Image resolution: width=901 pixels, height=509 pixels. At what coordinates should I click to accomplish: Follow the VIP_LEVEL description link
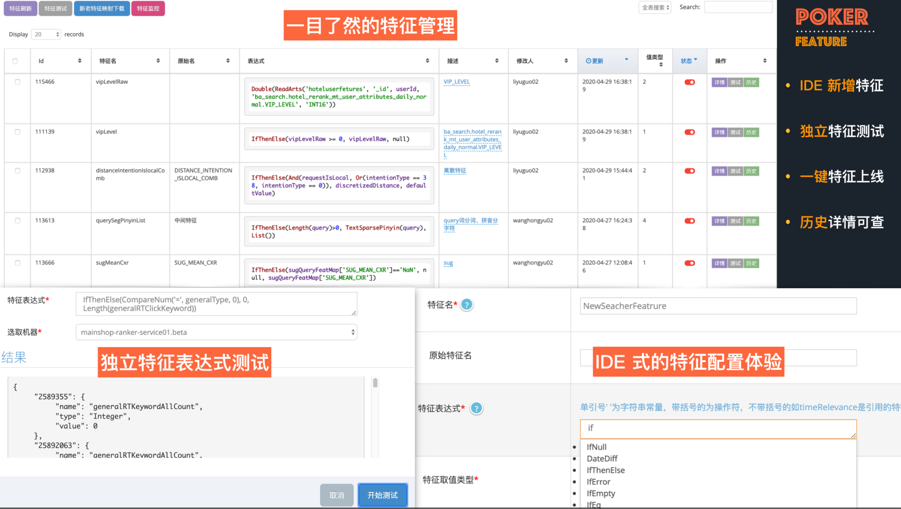[457, 81]
